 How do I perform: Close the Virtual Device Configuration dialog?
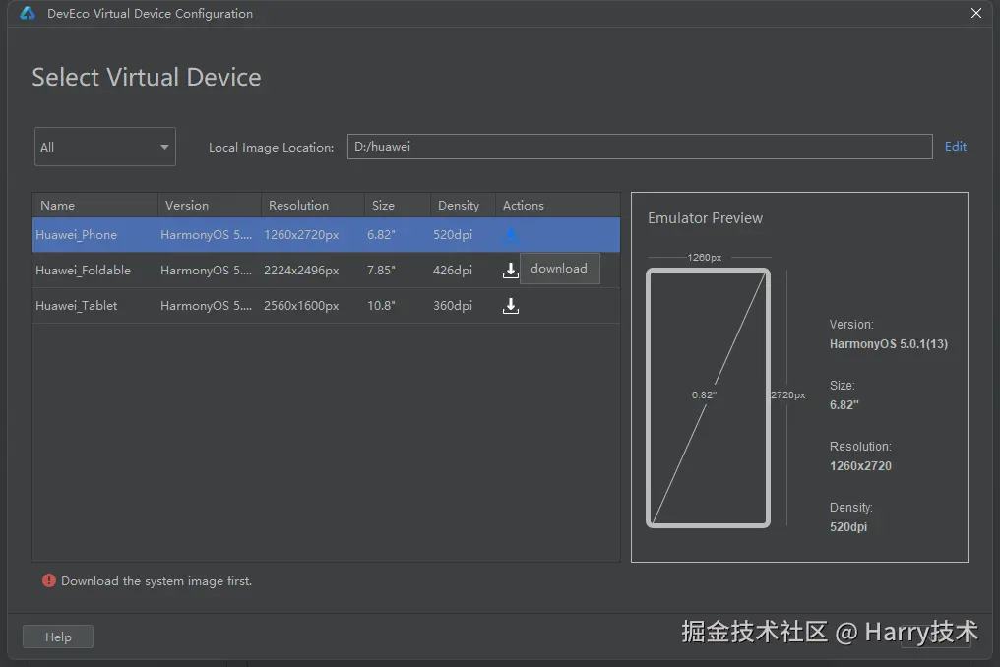click(x=975, y=13)
